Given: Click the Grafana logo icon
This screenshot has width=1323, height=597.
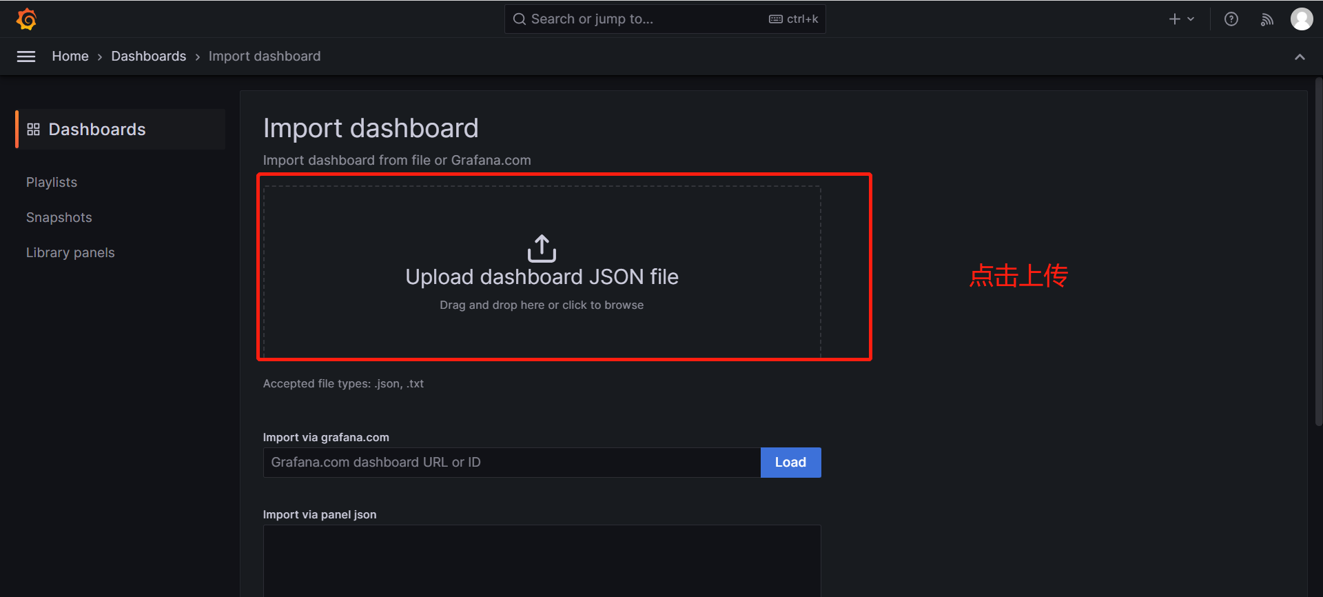Looking at the screenshot, I should coord(26,19).
